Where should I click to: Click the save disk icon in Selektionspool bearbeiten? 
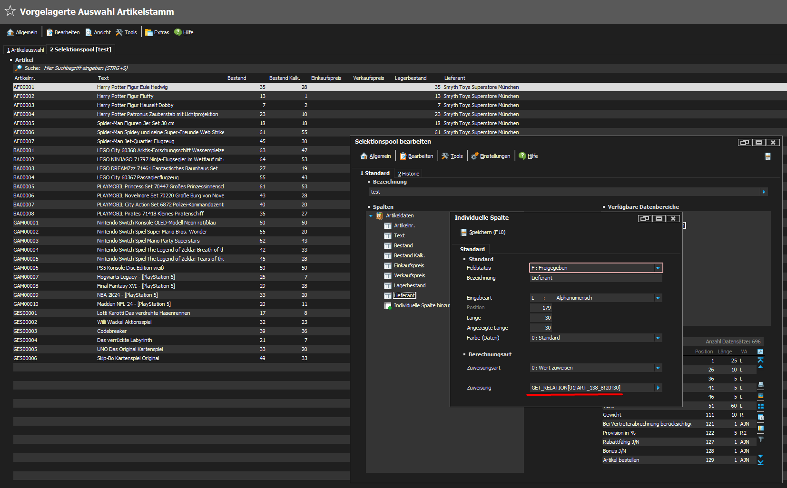[767, 156]
